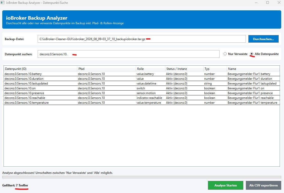Start analysis with 'Analyse Starten'
The height and width of the screenshot is (193, 284).
(225, 185)
